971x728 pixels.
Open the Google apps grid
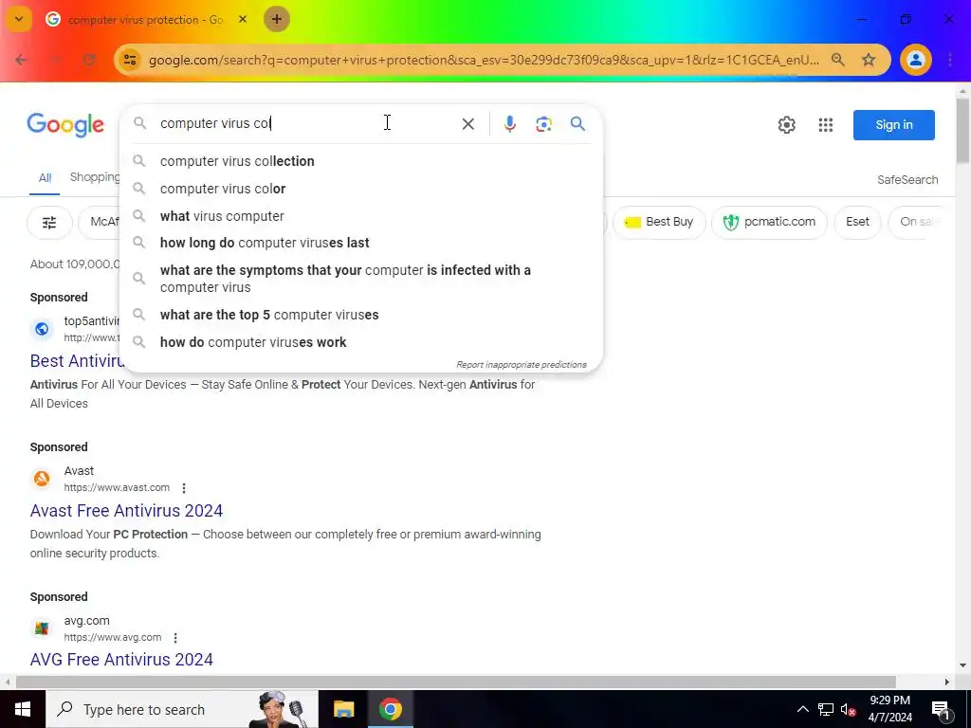826,125
